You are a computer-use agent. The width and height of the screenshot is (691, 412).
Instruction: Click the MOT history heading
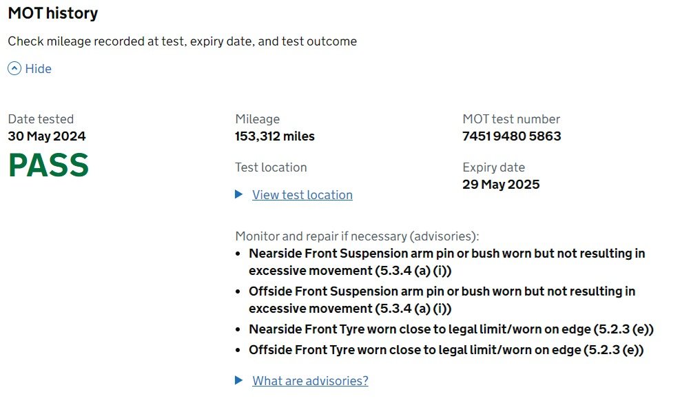pos(53,13)
